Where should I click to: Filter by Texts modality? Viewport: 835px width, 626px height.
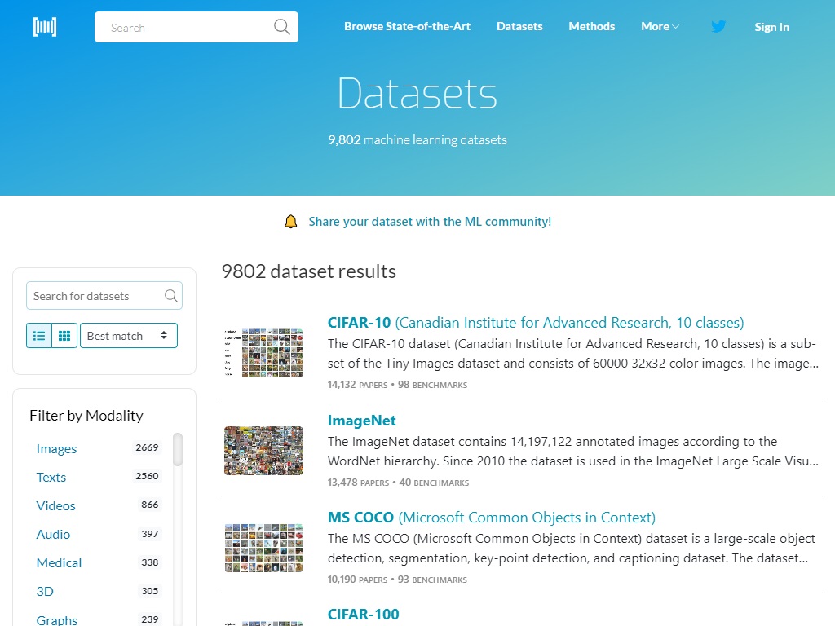tap(51, 477)
